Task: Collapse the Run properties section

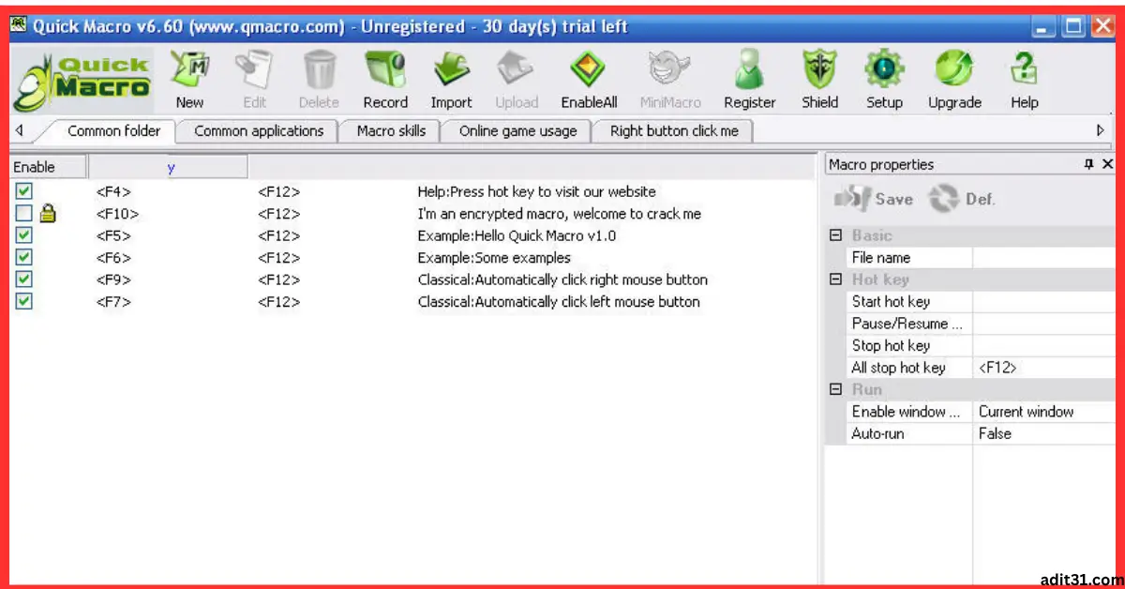Action: pos(836,389)
